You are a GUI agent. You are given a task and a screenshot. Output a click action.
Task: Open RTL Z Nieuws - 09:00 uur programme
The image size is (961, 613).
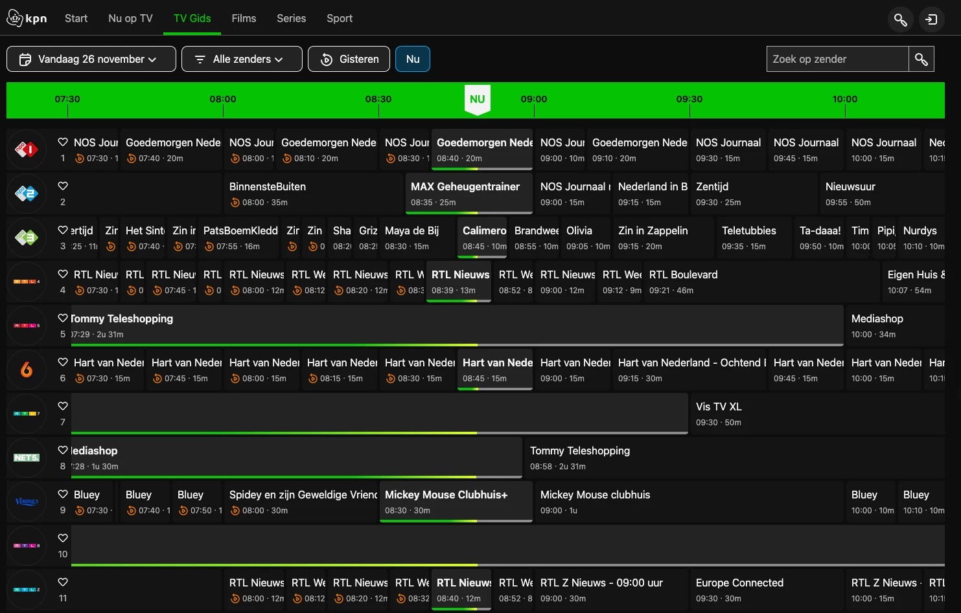612,590
